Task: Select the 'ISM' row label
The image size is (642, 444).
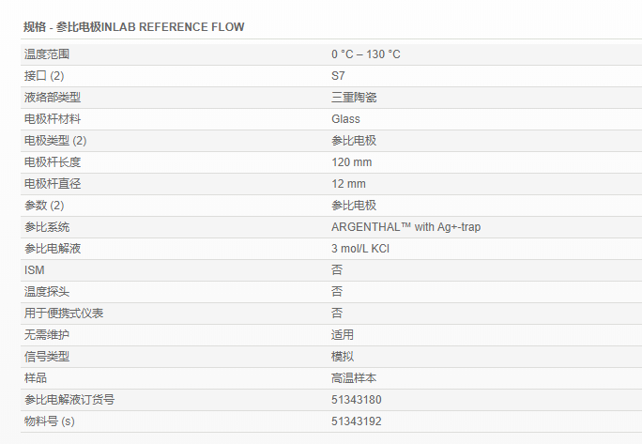Action: tap(34, 270)
